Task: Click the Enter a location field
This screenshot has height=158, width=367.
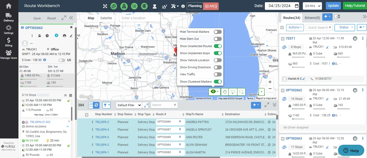Action: pos(140,18)
